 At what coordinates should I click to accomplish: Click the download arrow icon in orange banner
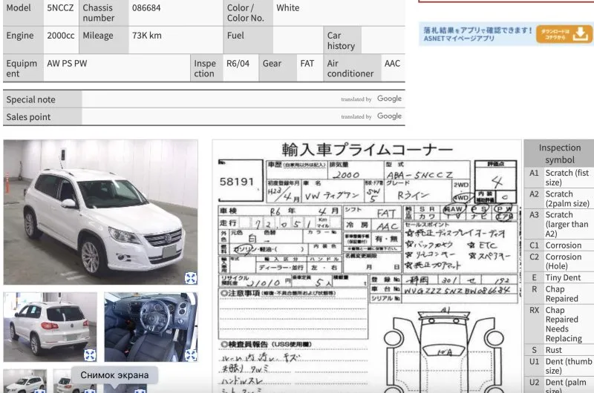[x=580, y=33]
